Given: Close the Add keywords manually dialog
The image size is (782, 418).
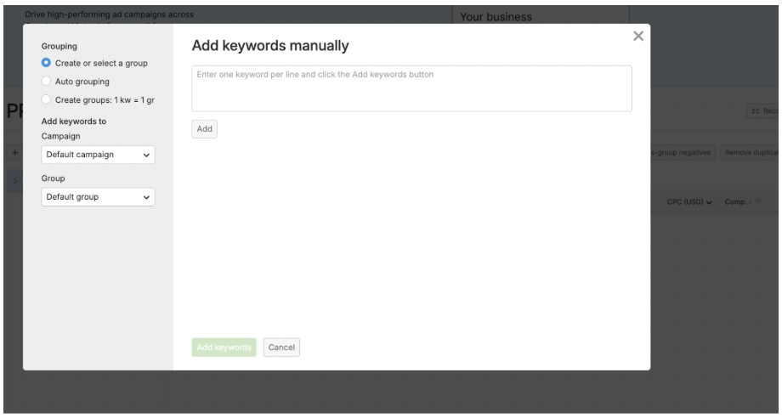Looking at the screenshot, I should pyautogui.click(x=637, y=36).
